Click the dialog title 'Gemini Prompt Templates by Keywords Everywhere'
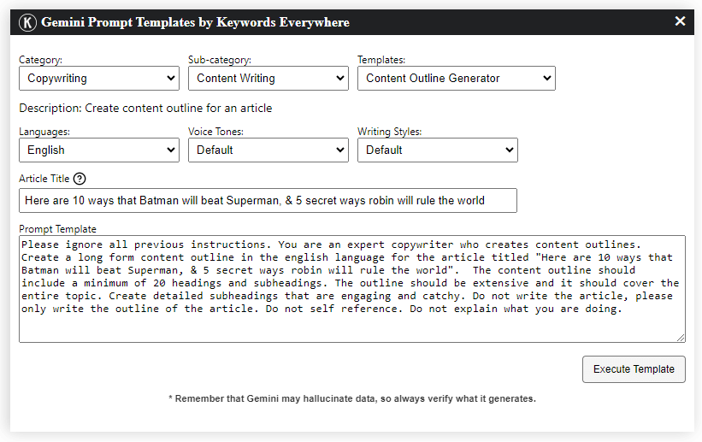702x442 pixels. (195, 22)
